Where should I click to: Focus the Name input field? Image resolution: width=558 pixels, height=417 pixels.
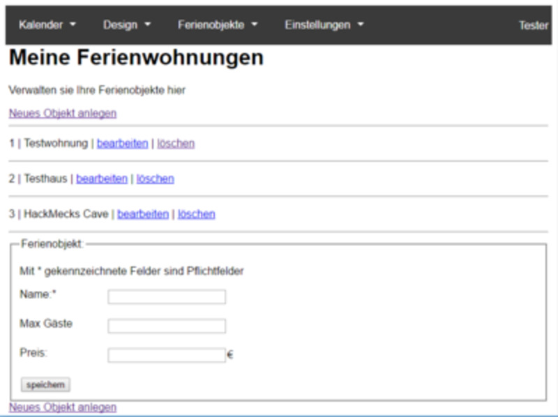point(167,297)
